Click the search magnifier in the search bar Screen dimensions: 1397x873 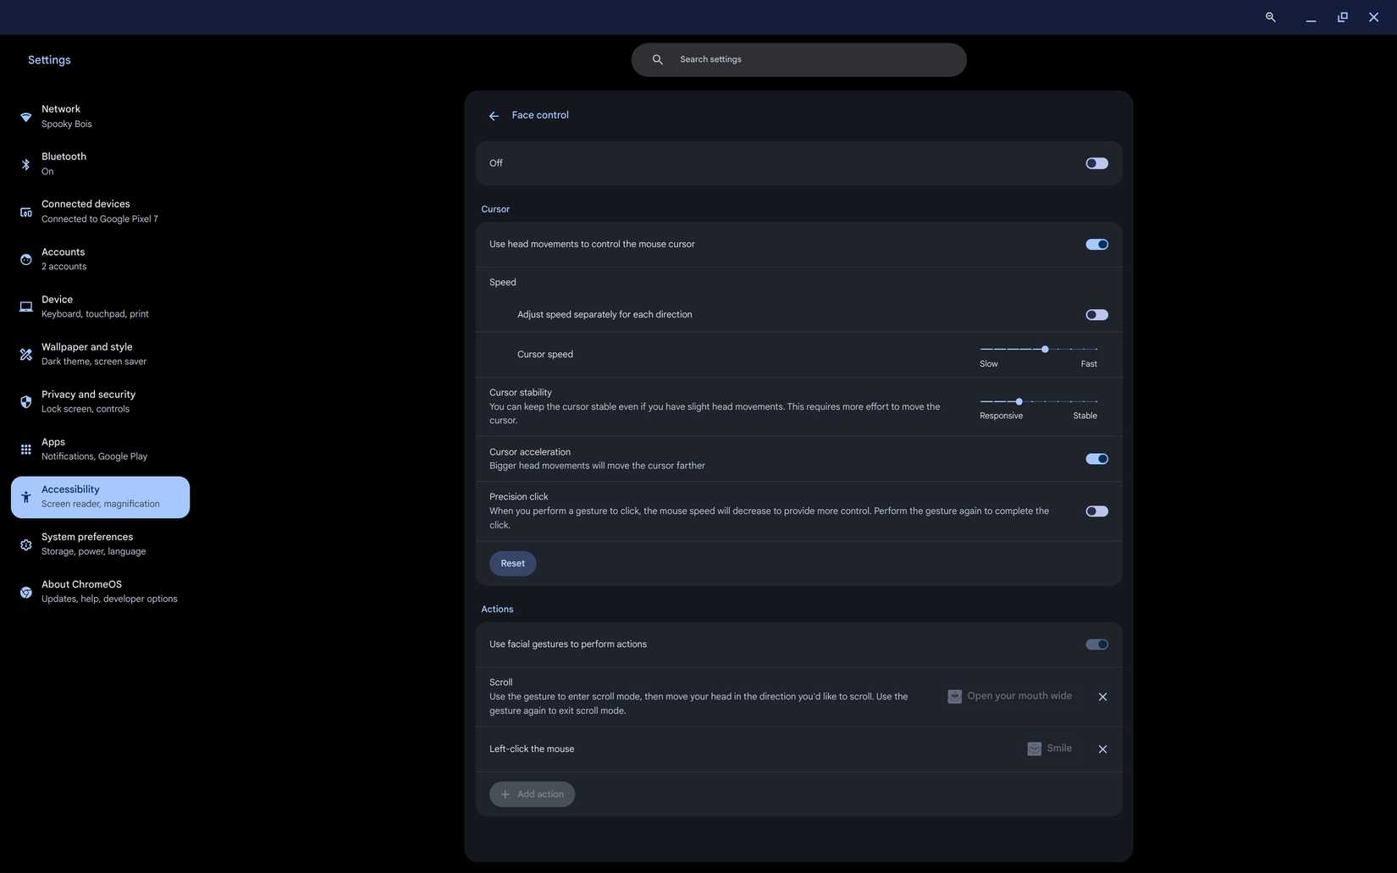(x=658, y=59)
